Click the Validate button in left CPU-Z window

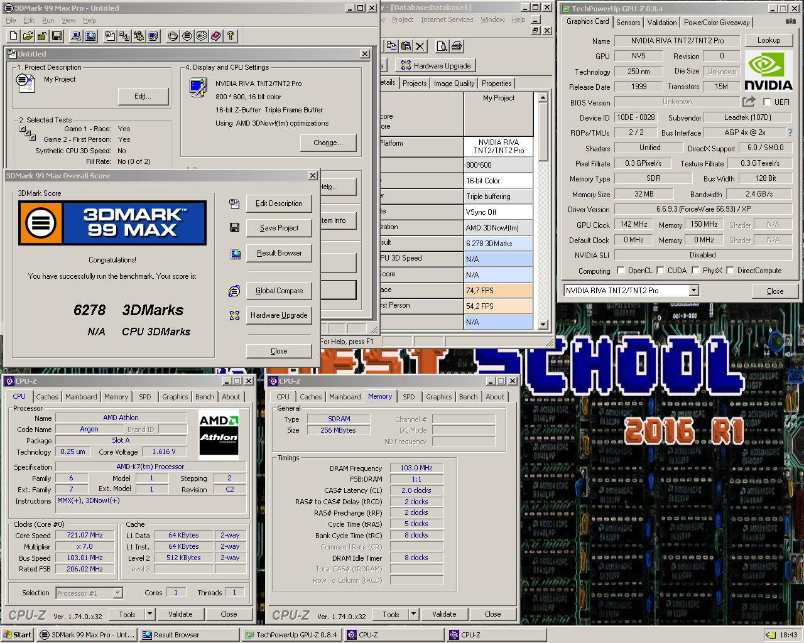point(180,614)
